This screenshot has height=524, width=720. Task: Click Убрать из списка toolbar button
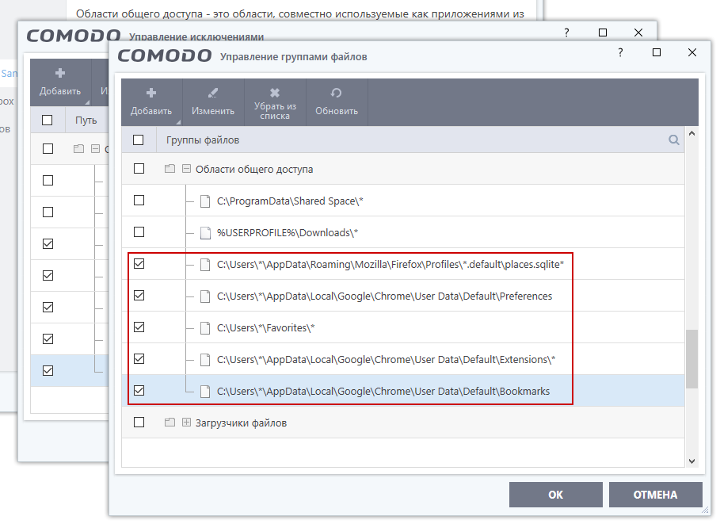275,102
